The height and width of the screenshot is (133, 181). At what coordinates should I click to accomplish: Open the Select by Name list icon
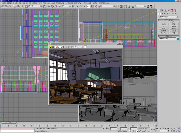tap(44, 7)
